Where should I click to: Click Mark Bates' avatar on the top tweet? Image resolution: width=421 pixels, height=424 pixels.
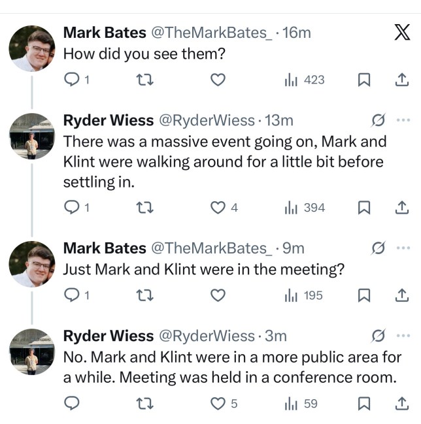point(31,49)
